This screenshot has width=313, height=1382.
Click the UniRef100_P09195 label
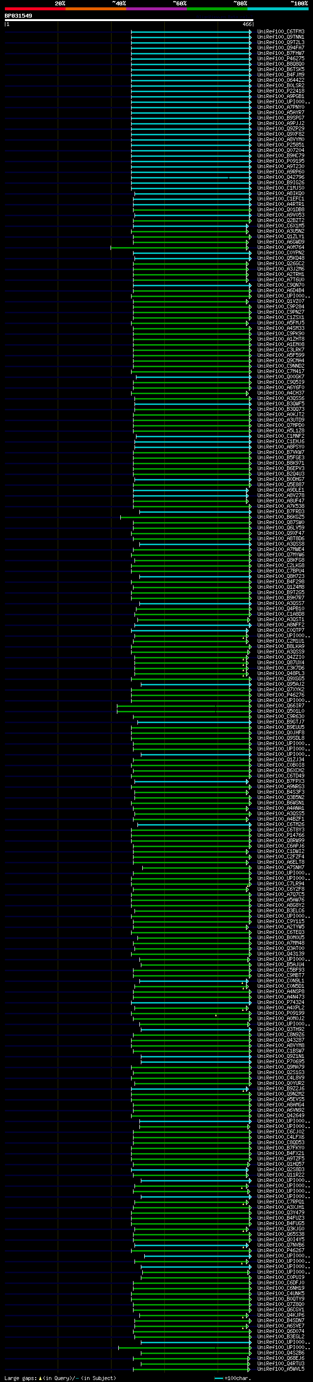(x=280, y=161)
